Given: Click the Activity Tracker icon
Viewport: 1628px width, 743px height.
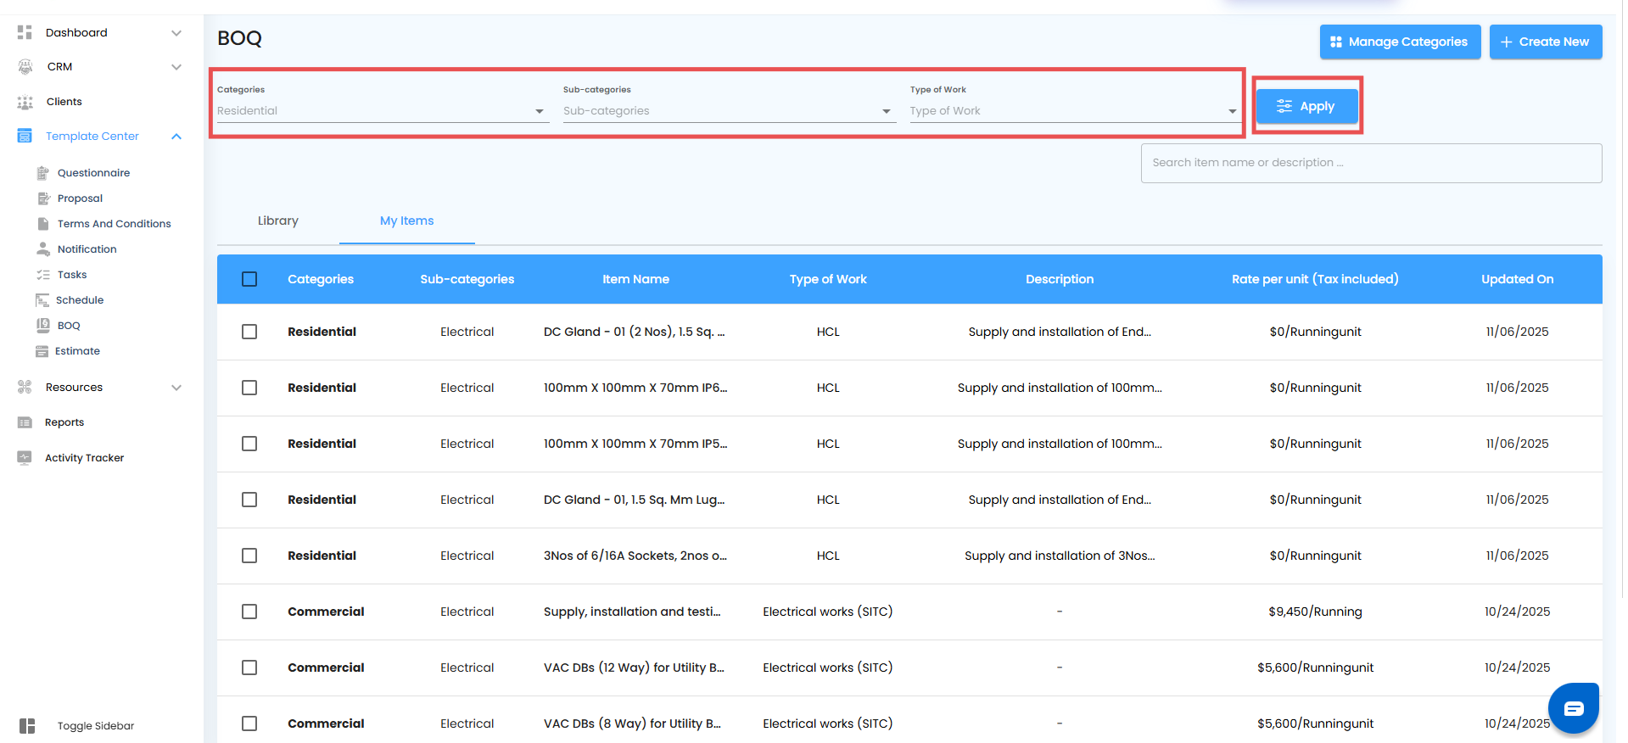Looking at the screenshot, I should 25,457.
